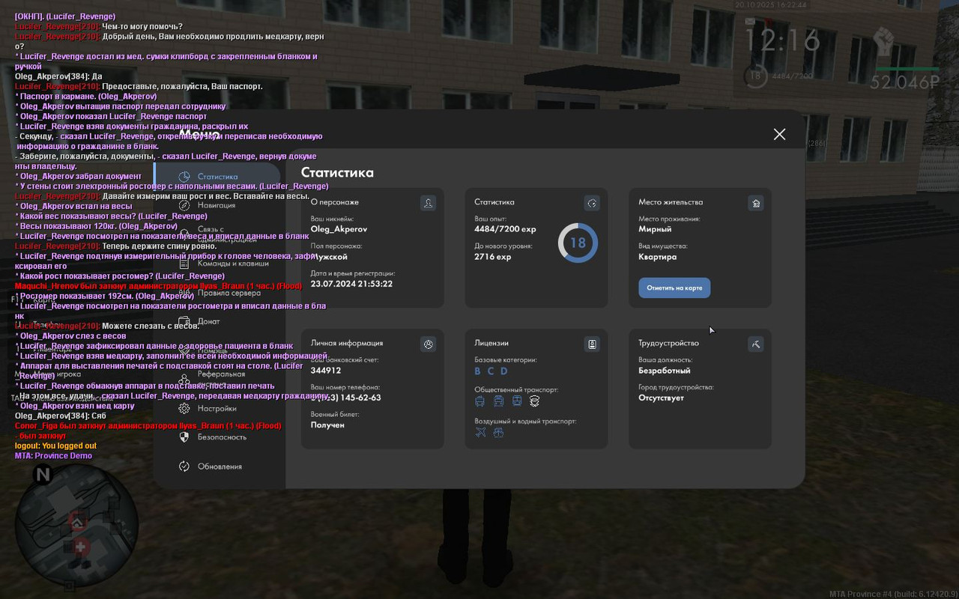Click the chat line 'logout: You logged out'
Image resolution: width=959 pixels, height=599 pixels.
55,446
